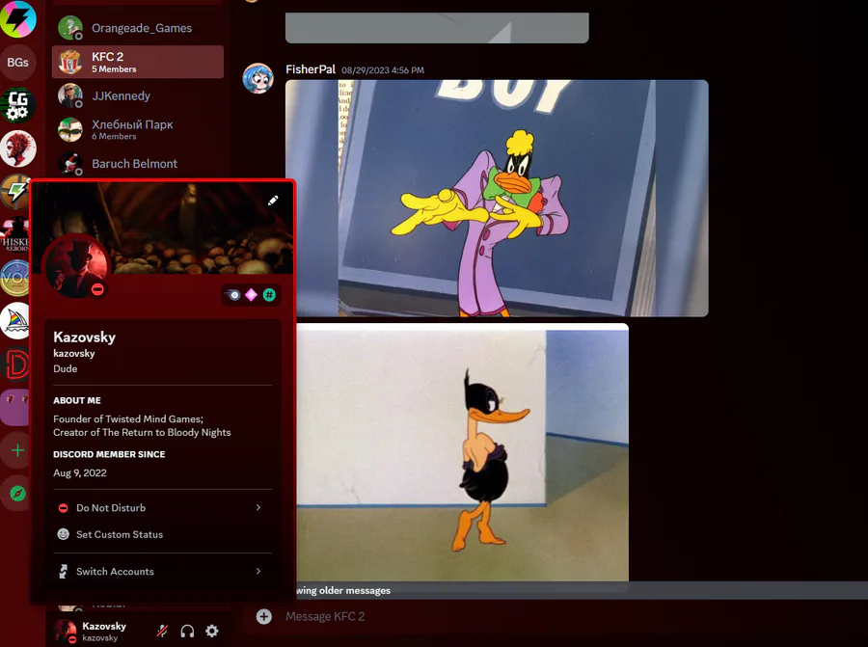
Task: Open the red-haired head server icon
Action: (17, 148)
